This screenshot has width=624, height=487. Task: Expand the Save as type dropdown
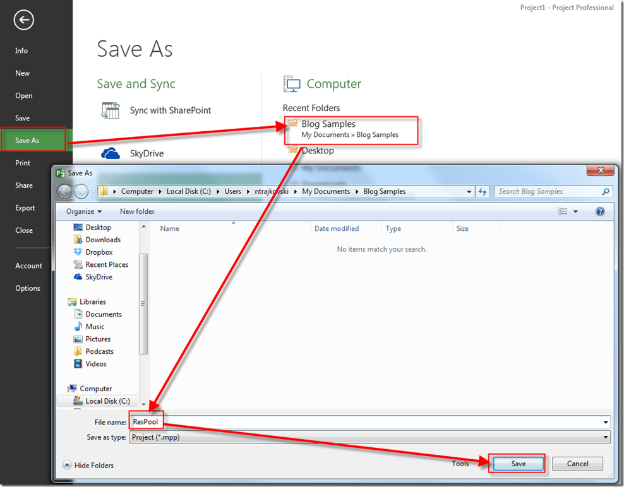[x=606, y=437]
